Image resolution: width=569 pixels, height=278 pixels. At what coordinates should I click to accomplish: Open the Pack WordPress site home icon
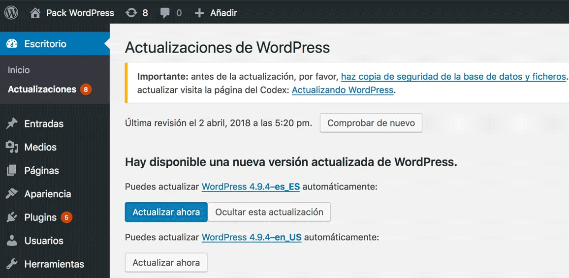(35, 13)
